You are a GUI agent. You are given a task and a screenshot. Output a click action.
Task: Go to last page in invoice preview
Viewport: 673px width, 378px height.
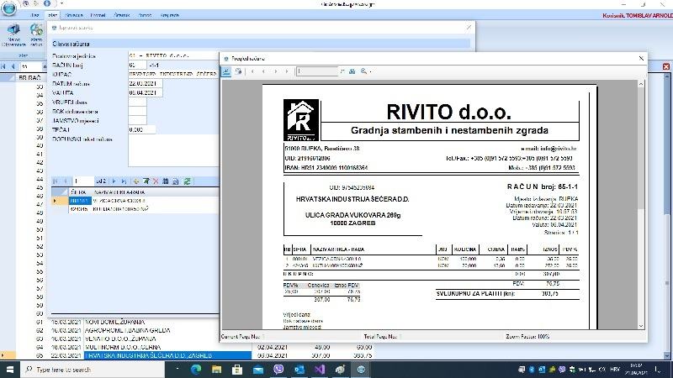pyautogui.click(x=287, y=71)
